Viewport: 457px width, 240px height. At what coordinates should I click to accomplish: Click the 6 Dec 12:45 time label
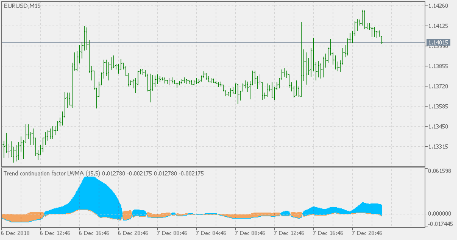click(x=55, y=233)
